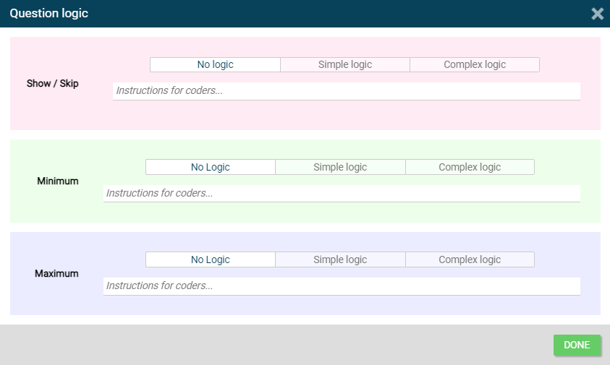
Task: Set Minimum to No Logic
Action: 210,168
